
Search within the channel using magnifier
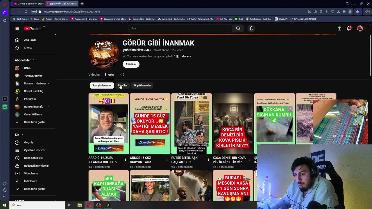(x=122, y=75)
